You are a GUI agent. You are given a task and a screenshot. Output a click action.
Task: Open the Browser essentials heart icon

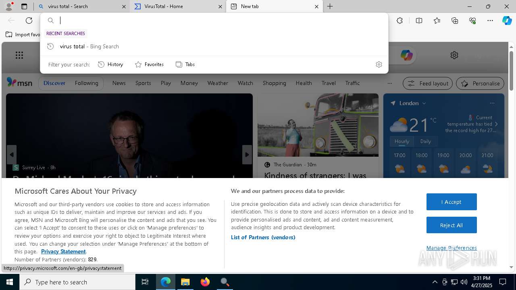[x=472, y=21]
